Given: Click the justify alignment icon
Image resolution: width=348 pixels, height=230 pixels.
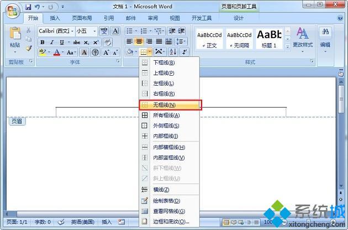Looking at the screenshot, I should pos(159,41).
